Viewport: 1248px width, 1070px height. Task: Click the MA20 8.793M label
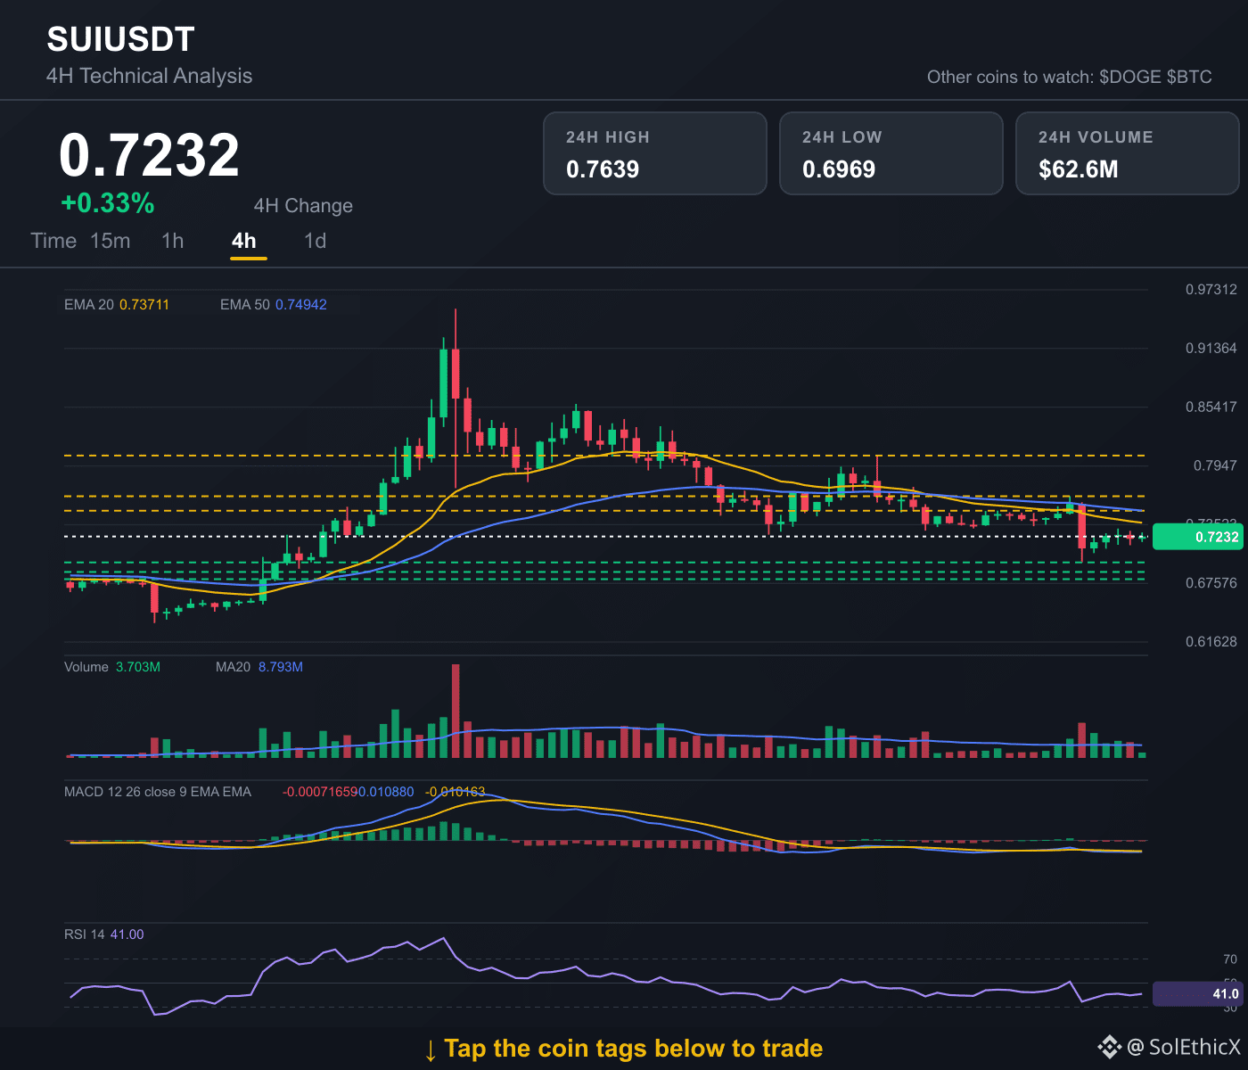click(x=259, y=667)
